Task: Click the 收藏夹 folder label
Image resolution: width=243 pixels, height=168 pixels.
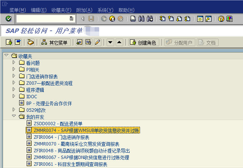Action: pyautogui.click(x=25, y=56)
